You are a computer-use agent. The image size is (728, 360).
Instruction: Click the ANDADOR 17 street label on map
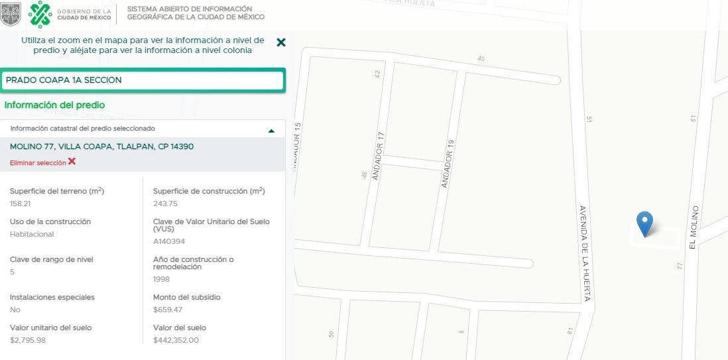(x=377, y=156)
